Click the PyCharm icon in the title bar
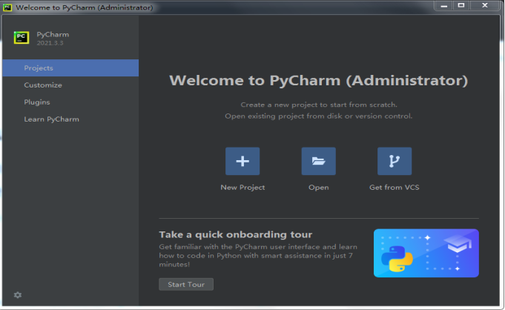This screenshot has width=505, height=310. tap(7, 7)
